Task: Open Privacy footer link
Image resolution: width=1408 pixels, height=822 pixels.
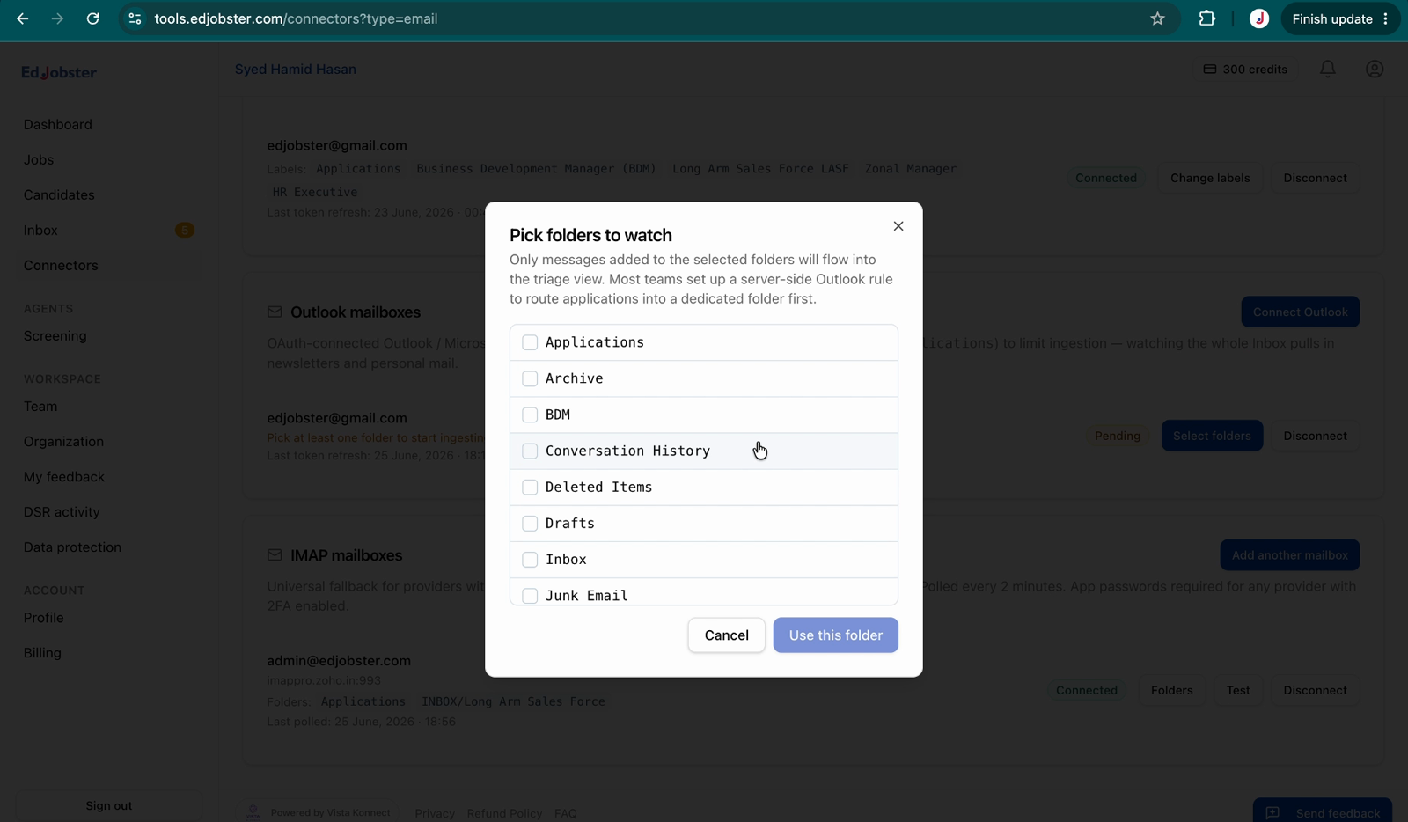Action: [435, 813]
